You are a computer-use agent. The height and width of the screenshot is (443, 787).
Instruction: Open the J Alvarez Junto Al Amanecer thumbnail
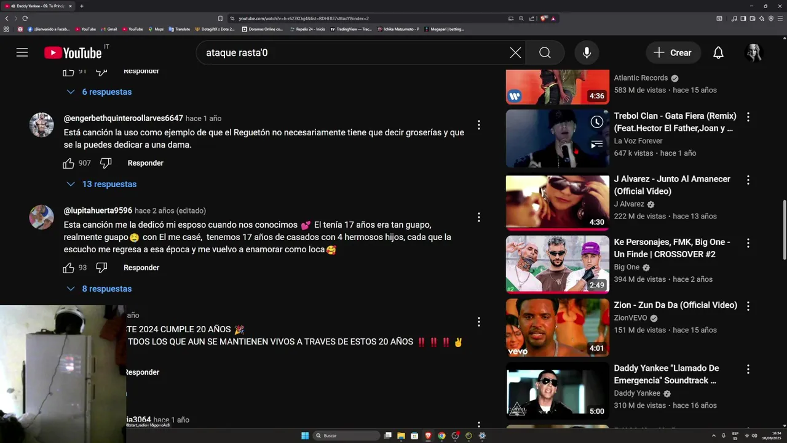coord(558,202)
